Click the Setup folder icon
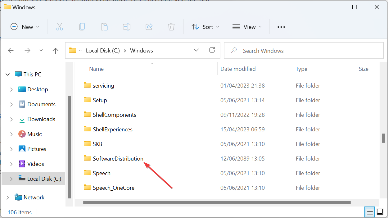Image resolution: width=388 pixels, height=218 pixels. [x=87, y=100]
